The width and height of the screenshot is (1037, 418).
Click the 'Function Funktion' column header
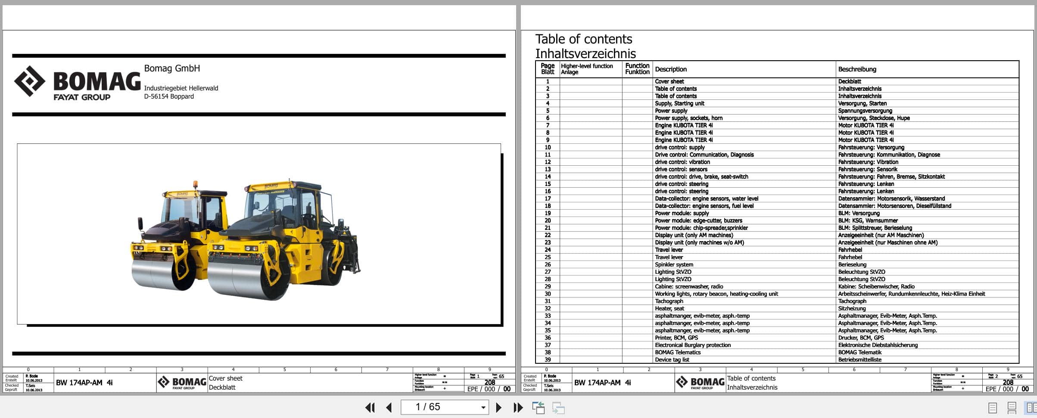click(637, 69)
